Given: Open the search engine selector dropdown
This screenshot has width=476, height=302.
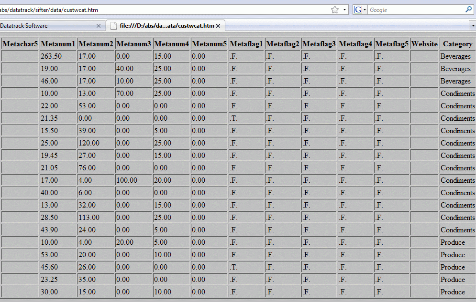Looking at the screenshot, I should click(x=365, y=10).
